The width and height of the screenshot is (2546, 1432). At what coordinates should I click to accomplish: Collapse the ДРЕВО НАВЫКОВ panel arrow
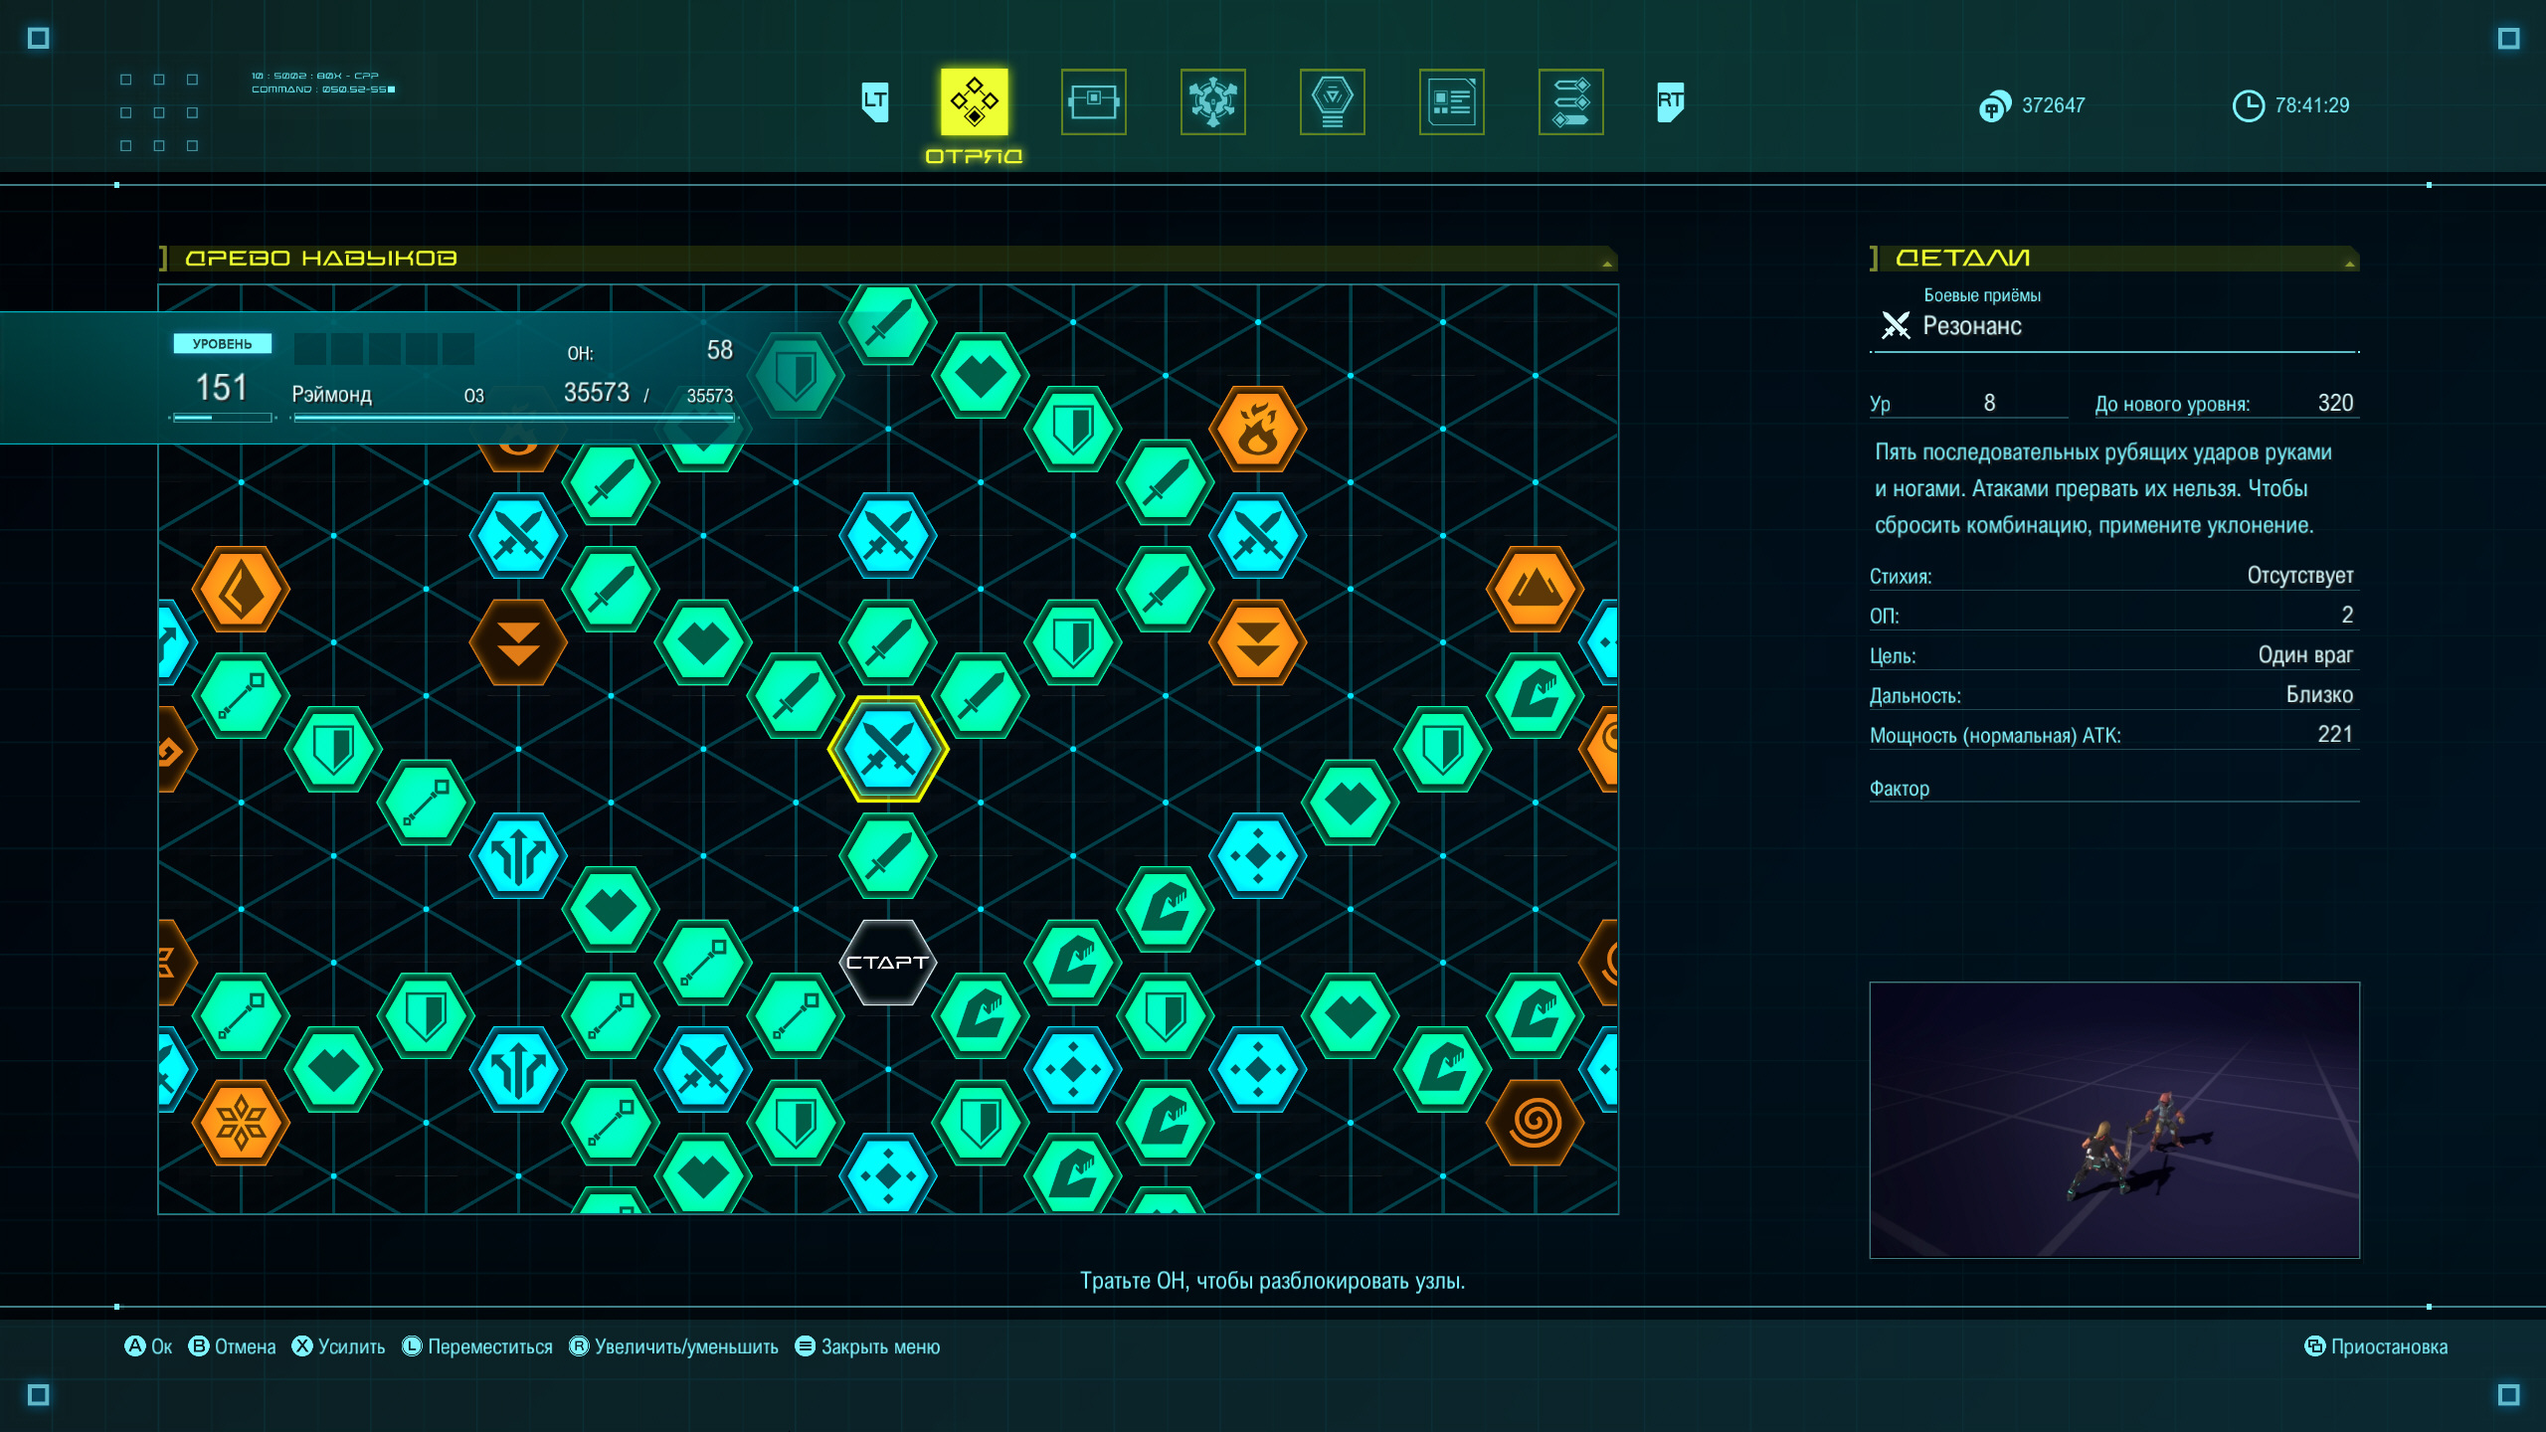1606,264
